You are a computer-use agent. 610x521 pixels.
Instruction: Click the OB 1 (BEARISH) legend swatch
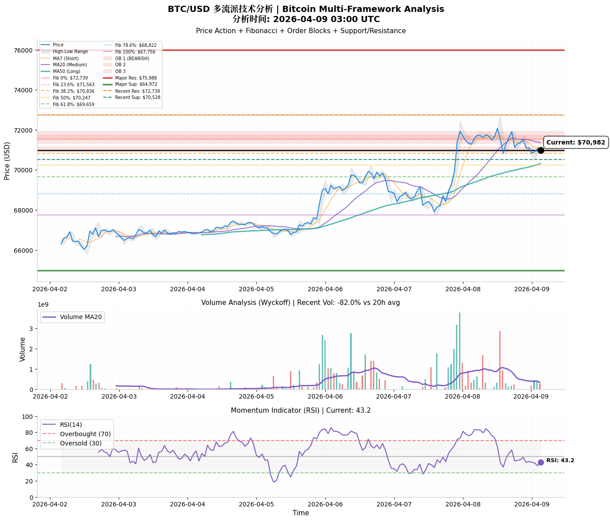[x=108, y=58]
